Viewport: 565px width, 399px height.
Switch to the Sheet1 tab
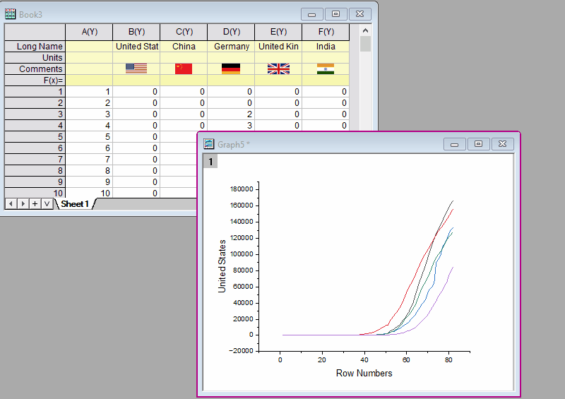[74, 204]
